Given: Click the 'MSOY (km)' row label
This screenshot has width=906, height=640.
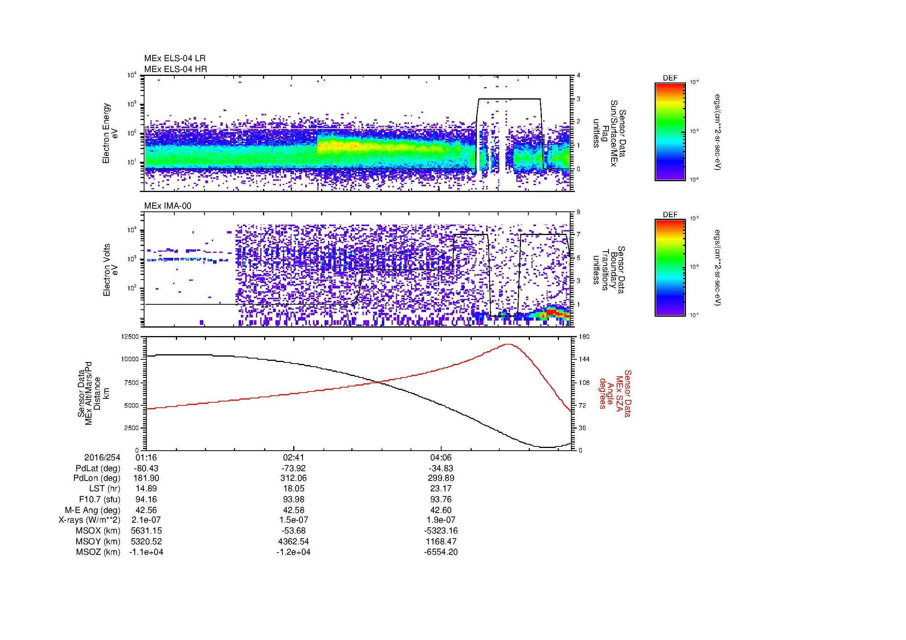Looking at the screenshot, I should pos(98,541).
